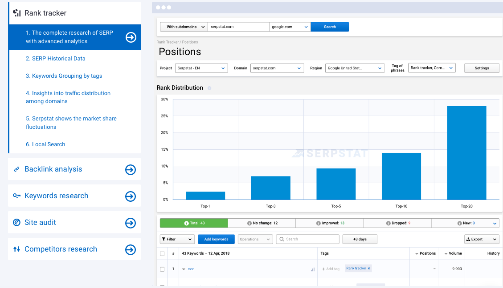Click the Keywords research arrow icon
Image resolution: width=503 pixels, height=288 pixels.
pos(131,196)
